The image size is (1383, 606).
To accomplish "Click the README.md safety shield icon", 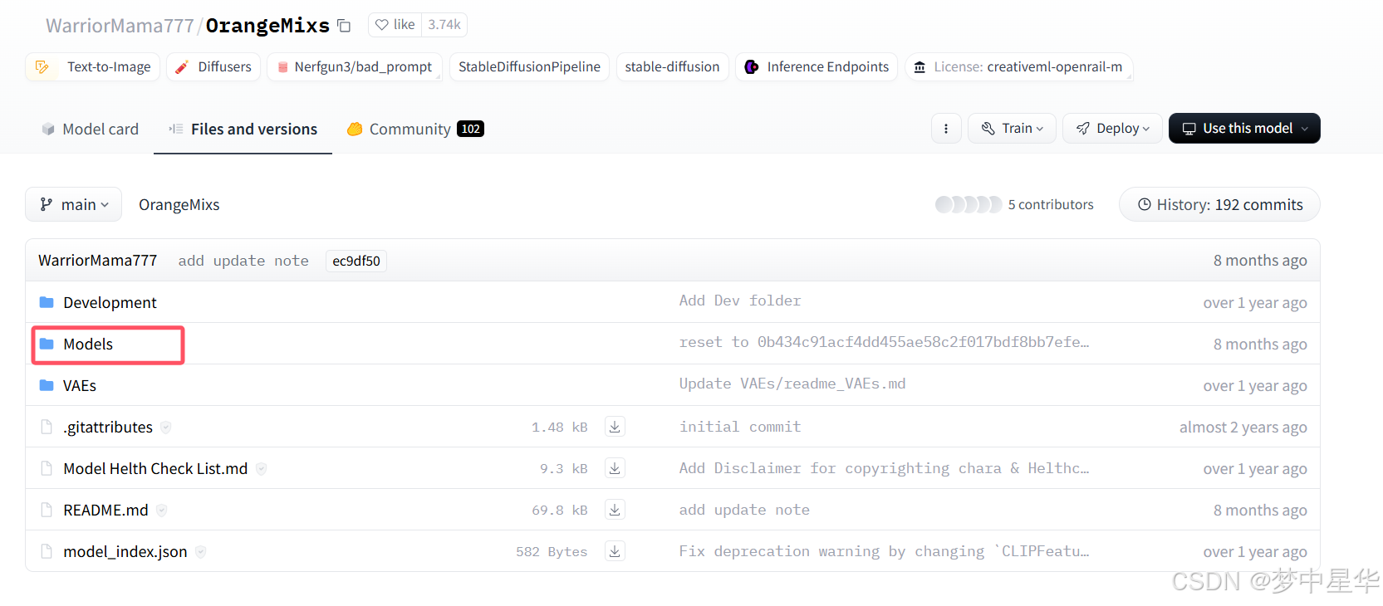I will click(x=161, y=510).
